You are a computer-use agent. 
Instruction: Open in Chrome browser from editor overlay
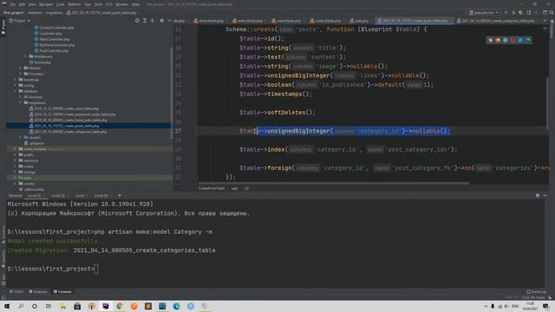point(490,40)
